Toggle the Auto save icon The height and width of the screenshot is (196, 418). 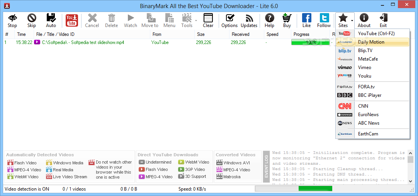[x=51, y=18]
